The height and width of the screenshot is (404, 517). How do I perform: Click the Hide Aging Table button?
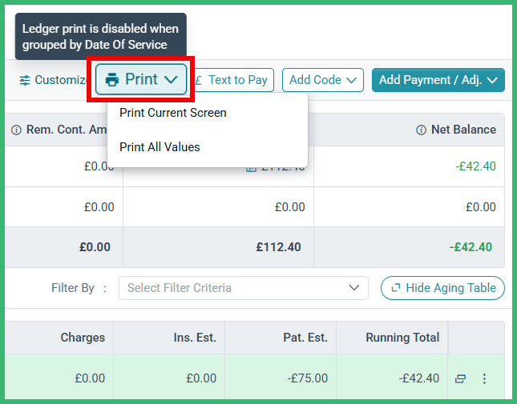442,288
